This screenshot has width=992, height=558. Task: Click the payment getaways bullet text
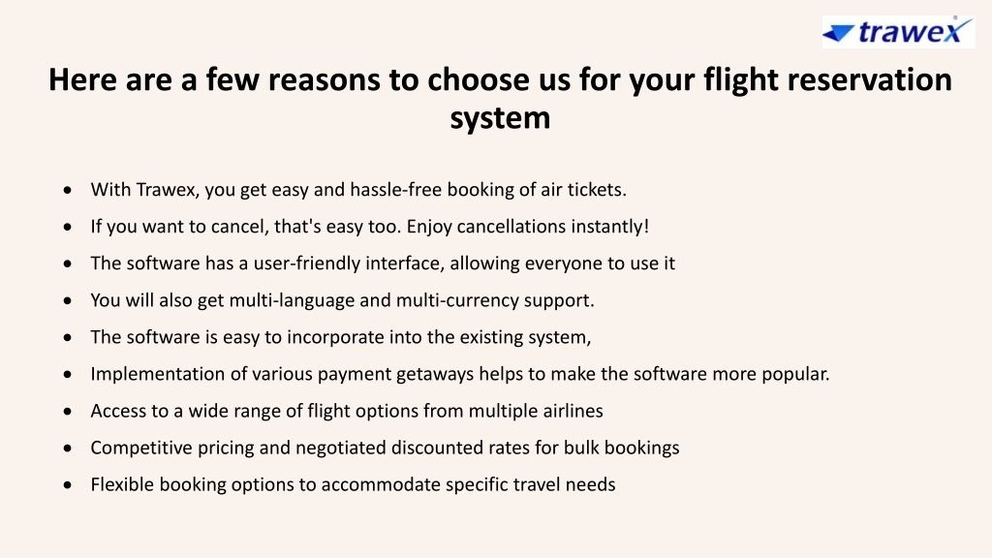click(x=460, y=374)
